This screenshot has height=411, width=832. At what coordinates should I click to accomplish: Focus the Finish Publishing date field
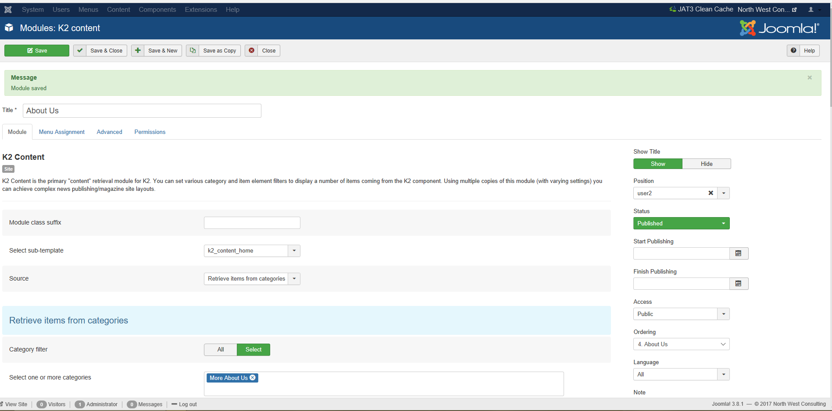coord(682,284)
